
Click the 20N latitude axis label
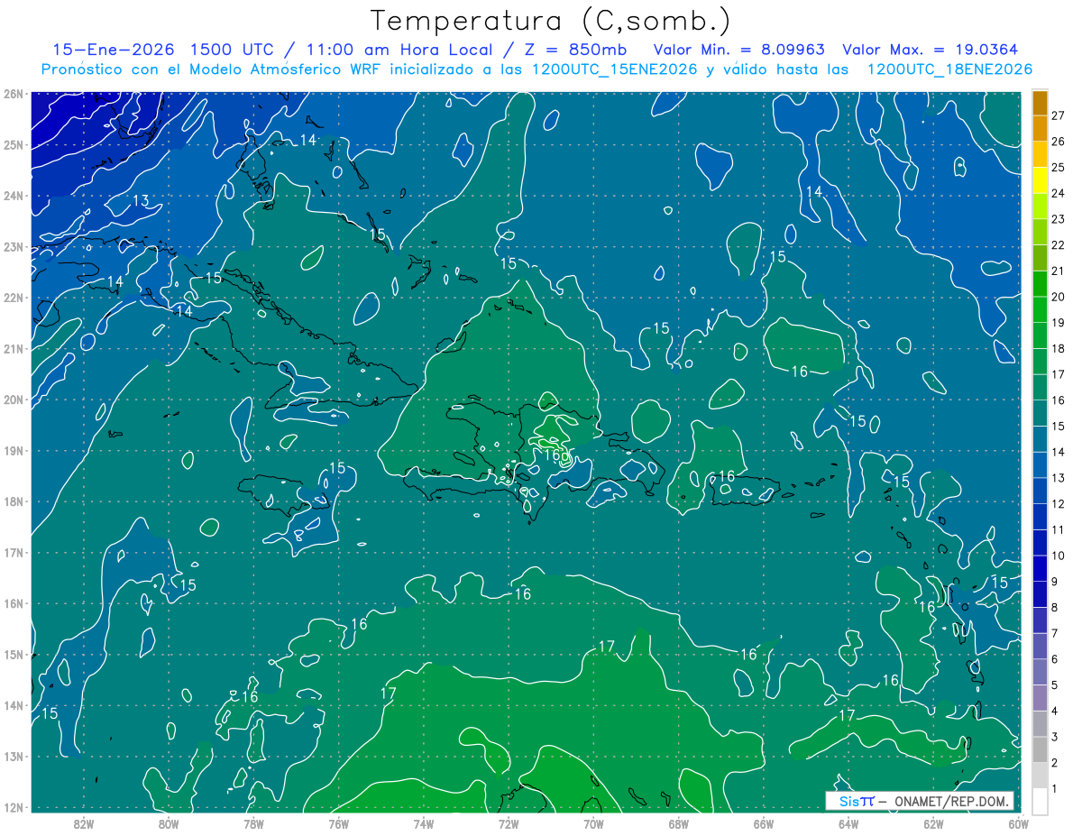pyautogui.click(x=13, y=400)
